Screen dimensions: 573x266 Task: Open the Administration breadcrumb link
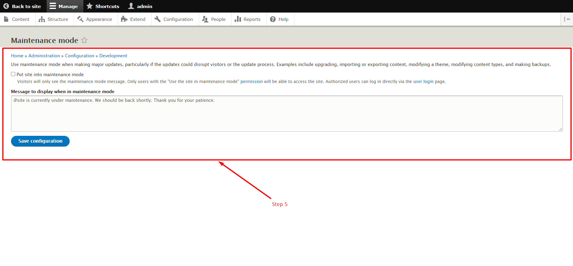[44, 56]
